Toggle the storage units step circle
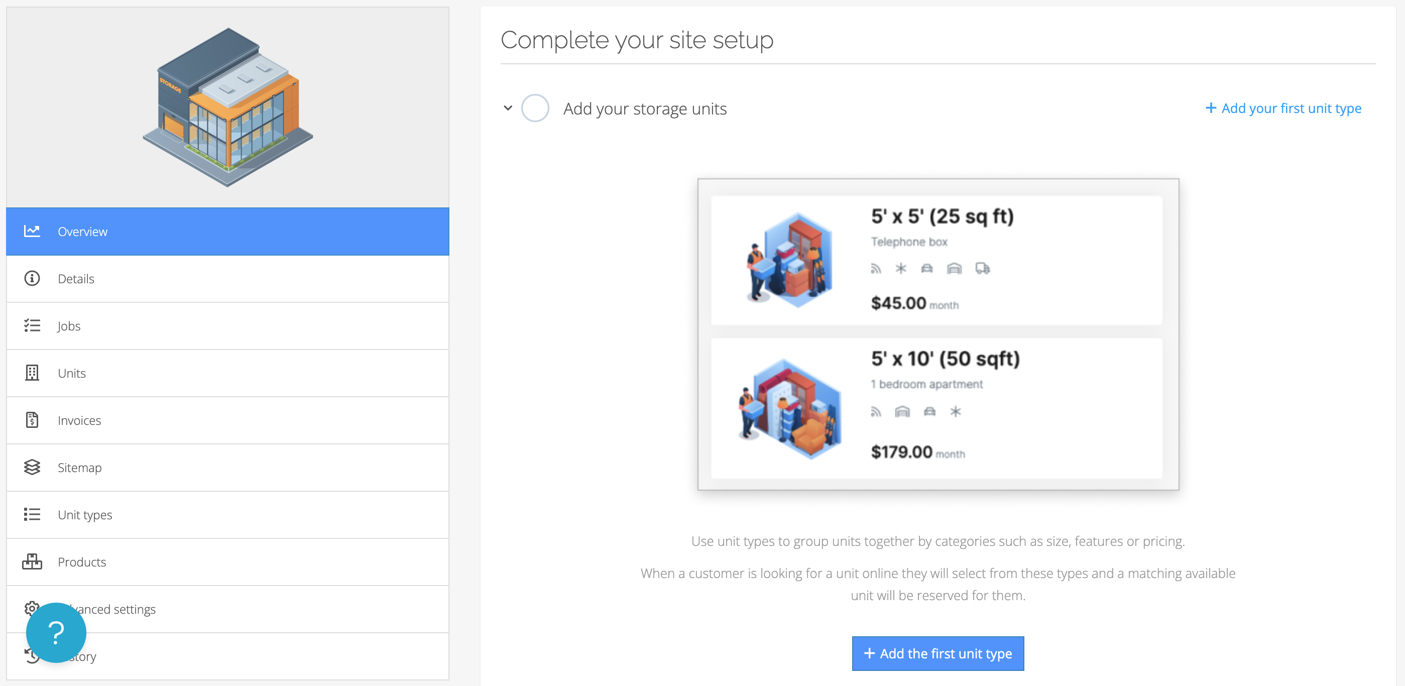Screen dimensions: 1405x686 coord(534,108)
